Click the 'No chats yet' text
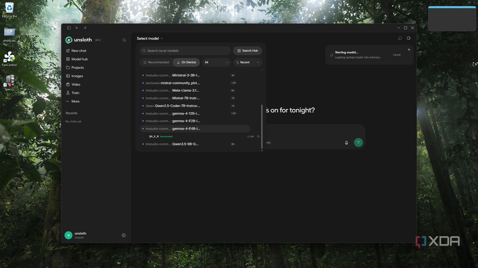 click(x=73, y=122)
